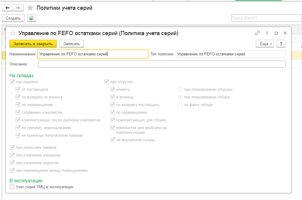Open help with the question mark button

pyautogui.click(x=281, y=44)
